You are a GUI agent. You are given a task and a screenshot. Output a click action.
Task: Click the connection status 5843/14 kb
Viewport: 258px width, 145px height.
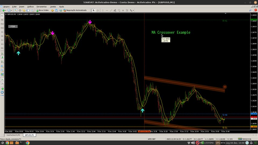tap(245, 139)
